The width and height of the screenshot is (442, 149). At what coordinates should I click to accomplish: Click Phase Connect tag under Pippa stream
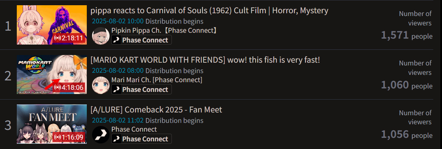(141, 40)
